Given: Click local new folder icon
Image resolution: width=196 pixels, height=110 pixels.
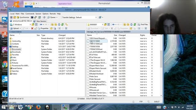Looking at the screenshot, I should (x=51, y=28).
